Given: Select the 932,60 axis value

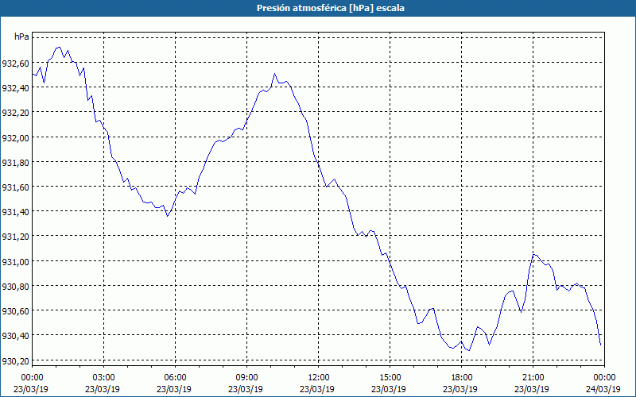Looking at the screenshot, I should 15,64.
